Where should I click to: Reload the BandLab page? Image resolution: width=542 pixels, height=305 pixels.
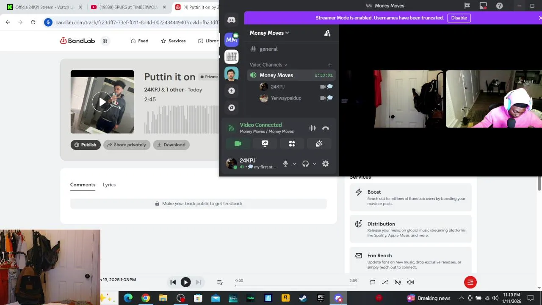tap(33, 22)
